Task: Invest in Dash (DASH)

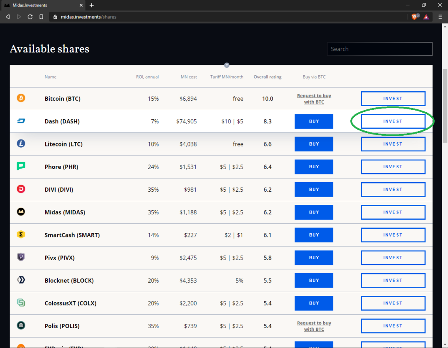Action: (393, 121)
